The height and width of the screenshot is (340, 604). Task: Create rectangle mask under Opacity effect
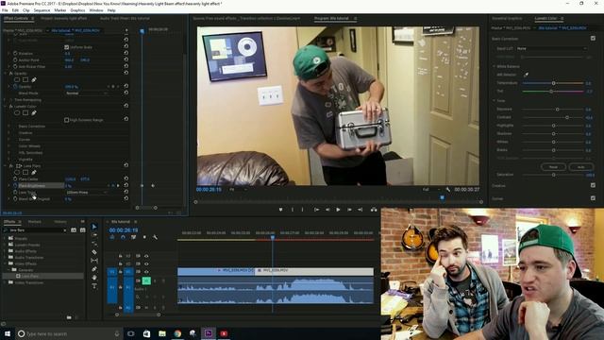coord(25,79)
